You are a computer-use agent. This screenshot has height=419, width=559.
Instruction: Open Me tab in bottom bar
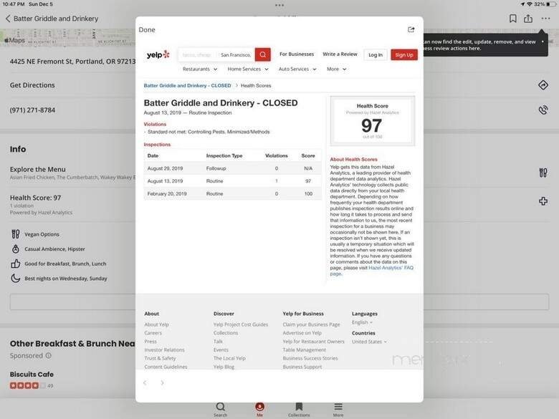point(259,410)
